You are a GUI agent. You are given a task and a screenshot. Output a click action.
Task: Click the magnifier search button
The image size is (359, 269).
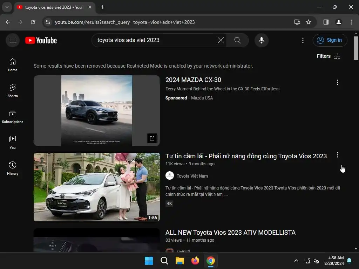click(237, 40)
